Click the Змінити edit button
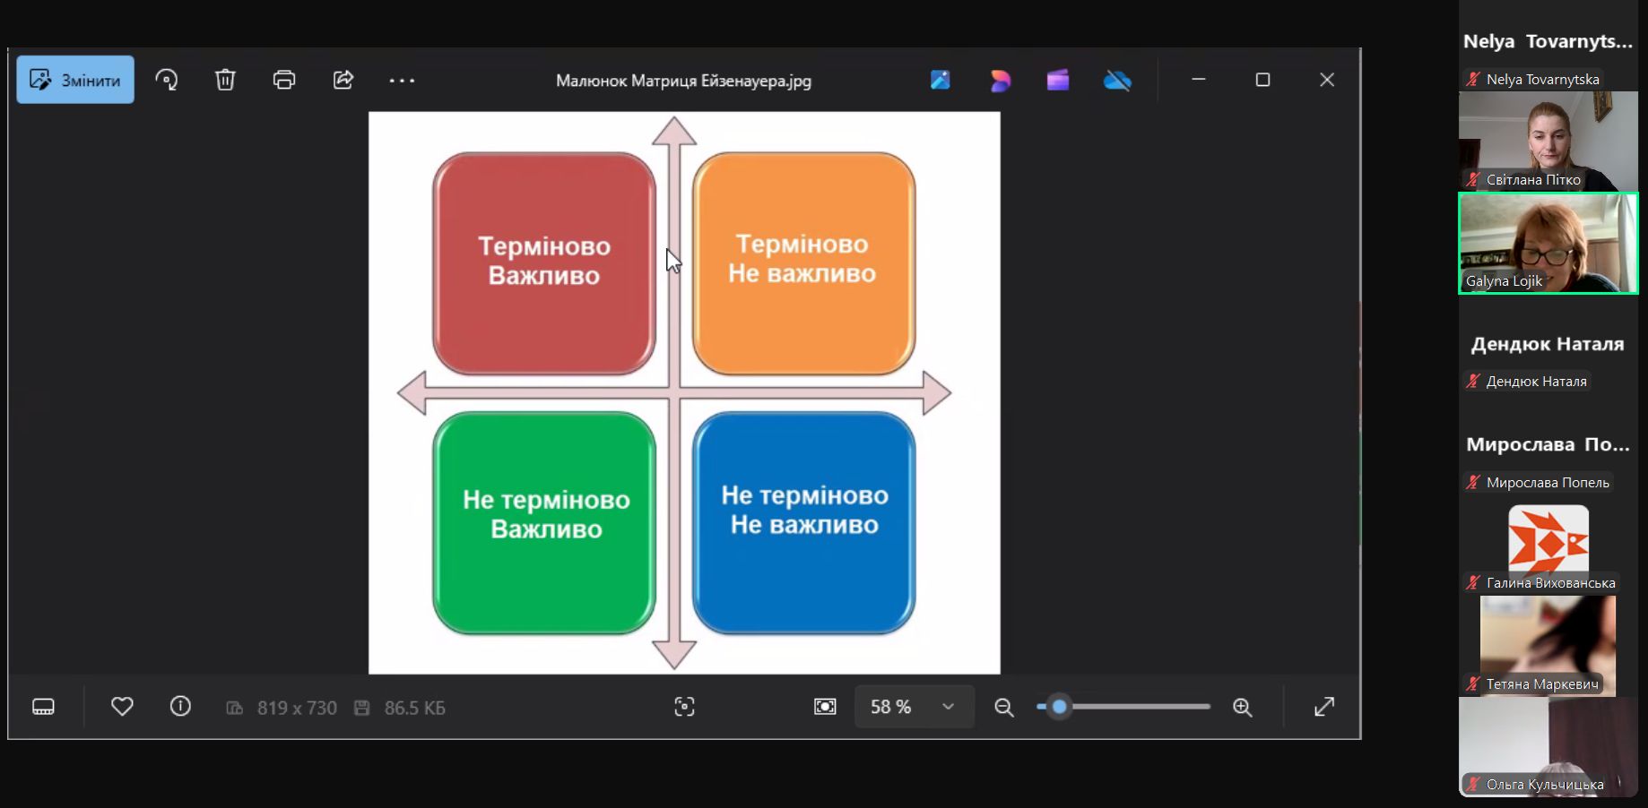This screenshot has width=1648, height=808. pyautogui.click(x=75, y=81)
